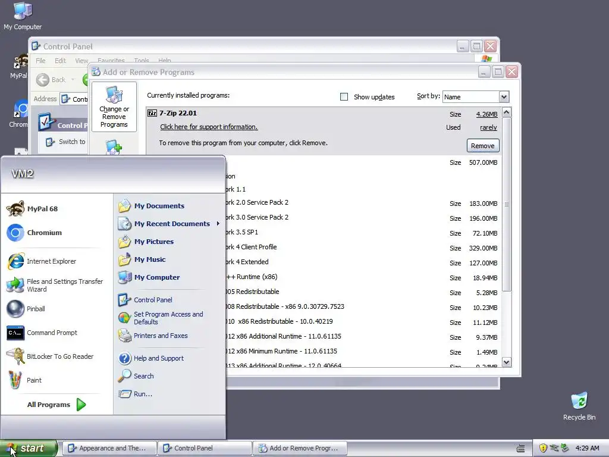Open My Pictures folder in Start menu
Viewport: 609px width, 457px height.
[146, 242]
